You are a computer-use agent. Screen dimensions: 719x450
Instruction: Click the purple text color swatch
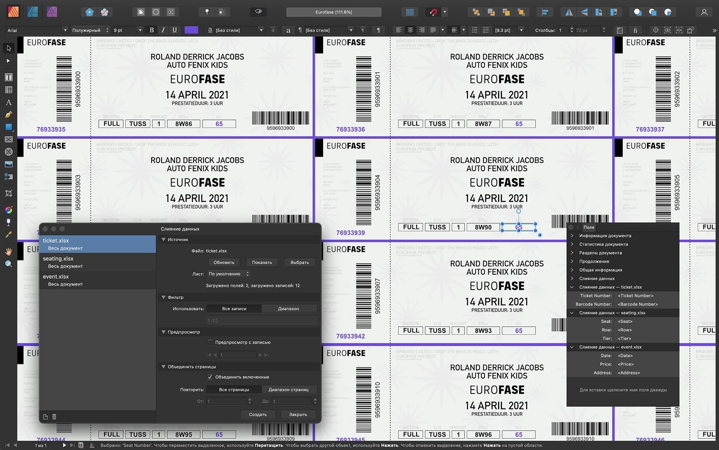[x=191, y=30]
